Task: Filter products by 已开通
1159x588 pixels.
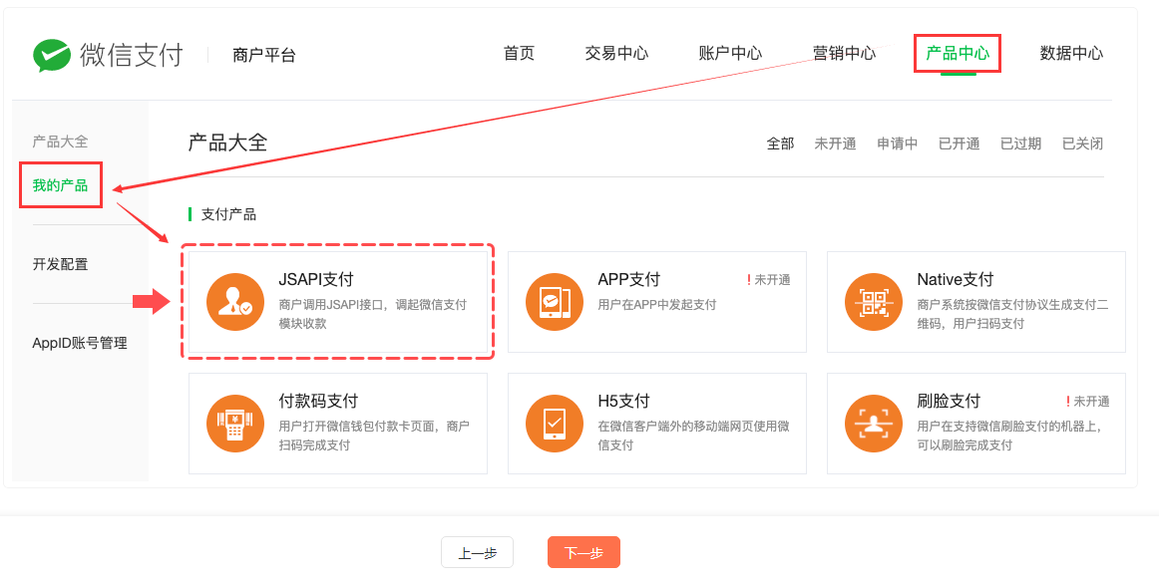Action: click(960, 144)
